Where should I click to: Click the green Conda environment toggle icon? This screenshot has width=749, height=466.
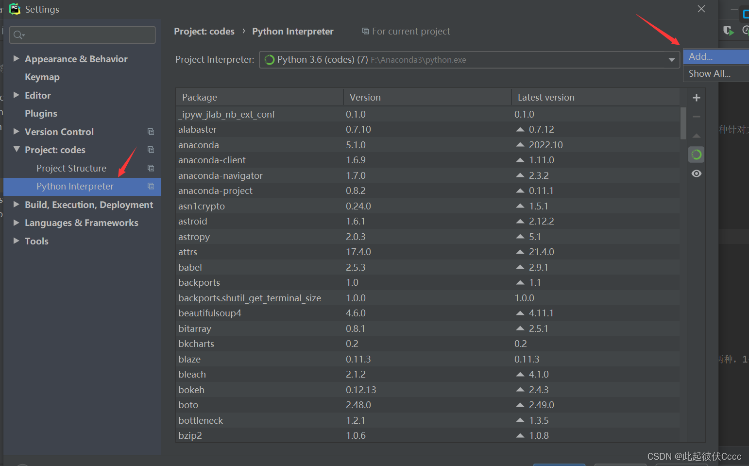[696, 155]
